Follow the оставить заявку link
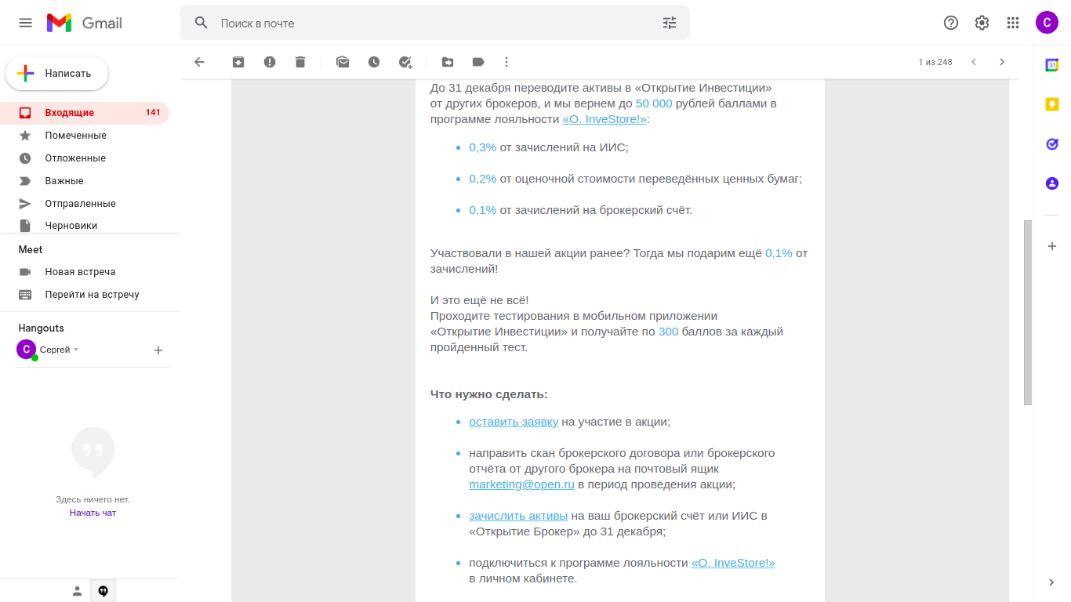This screenshot has width=1071, height=602. [514, 422]
